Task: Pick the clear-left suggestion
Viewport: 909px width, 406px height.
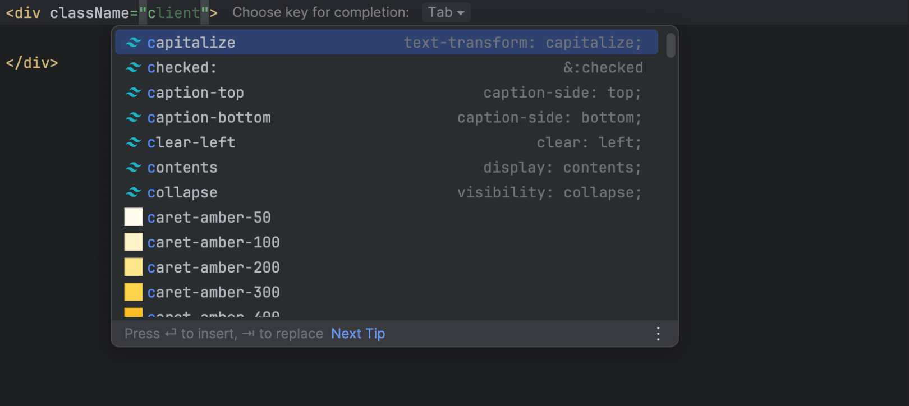Action: [387, 142]
